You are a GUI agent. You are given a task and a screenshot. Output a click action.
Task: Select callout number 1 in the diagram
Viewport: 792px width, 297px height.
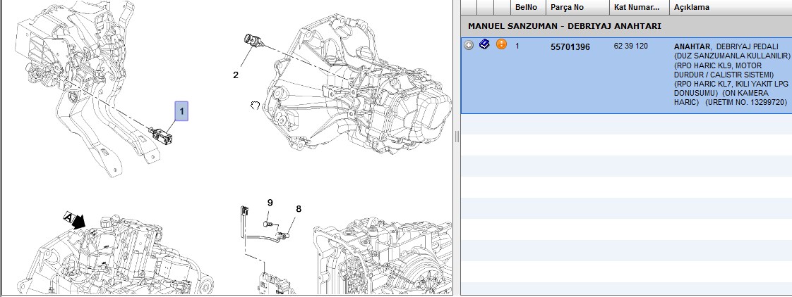click(182, 111)
